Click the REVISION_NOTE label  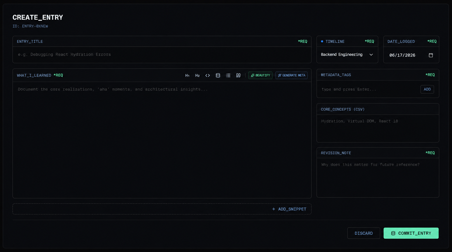click(x=336, y=153)
